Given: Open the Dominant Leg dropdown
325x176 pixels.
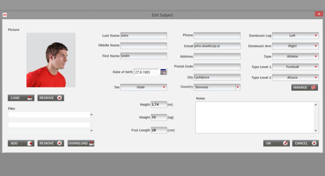Looking at the screenshot, I should pos(295,36).
